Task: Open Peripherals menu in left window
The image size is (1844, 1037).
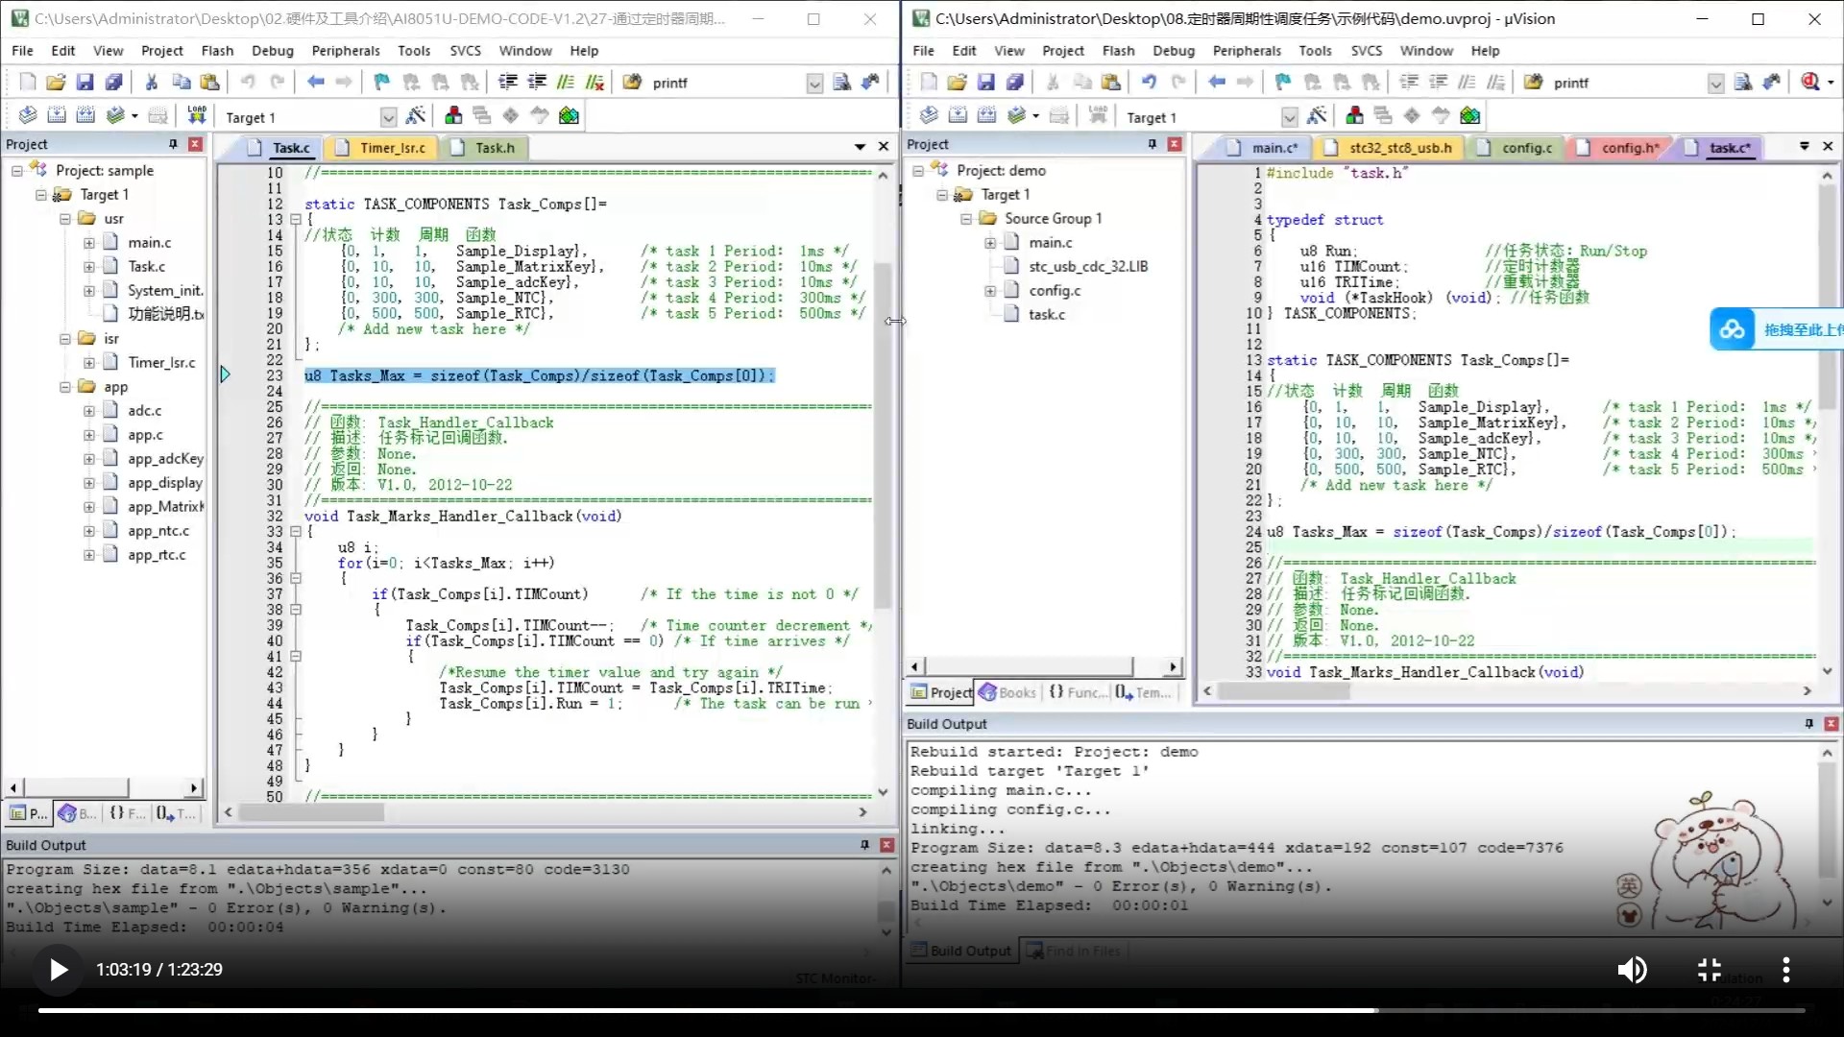Action: point(345,51)
